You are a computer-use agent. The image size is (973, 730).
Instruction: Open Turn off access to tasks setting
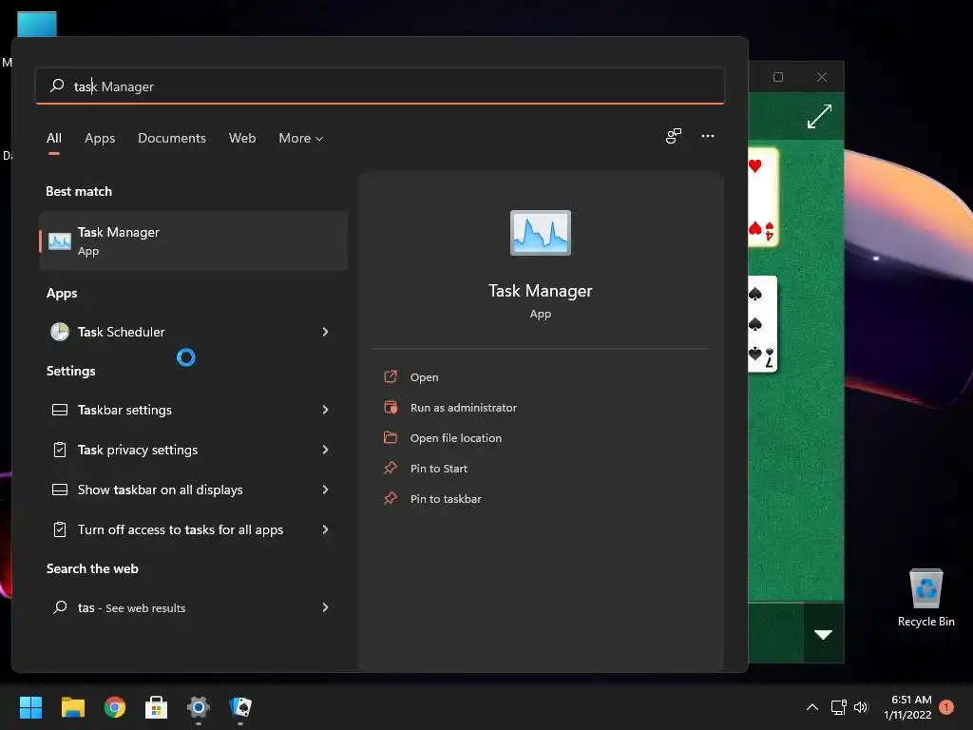[193, 529]
